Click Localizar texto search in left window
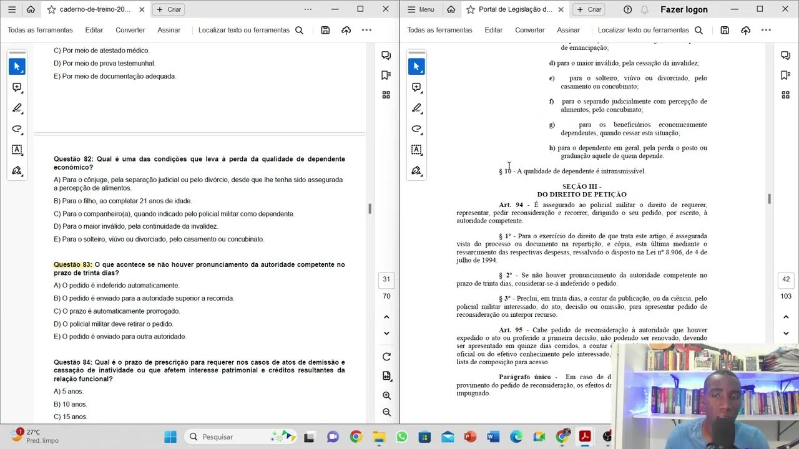This screenshot has height=449, width=799. click(251, 30)
